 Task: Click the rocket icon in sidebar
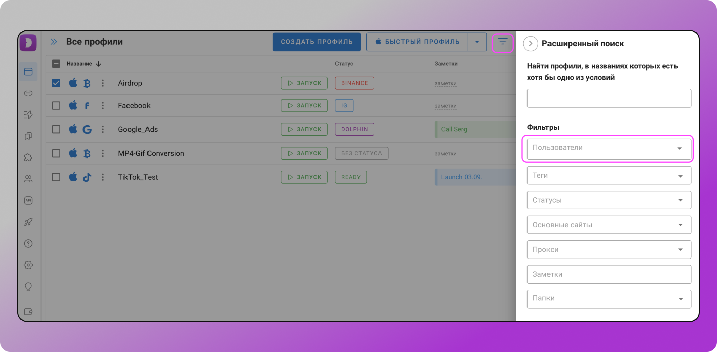[x=28, y=222]
